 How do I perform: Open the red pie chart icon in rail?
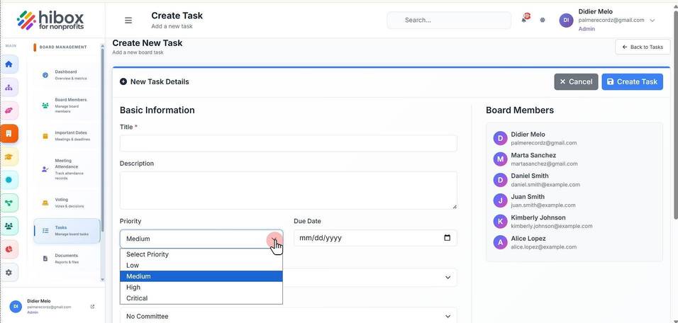click(x=9, y=249)
